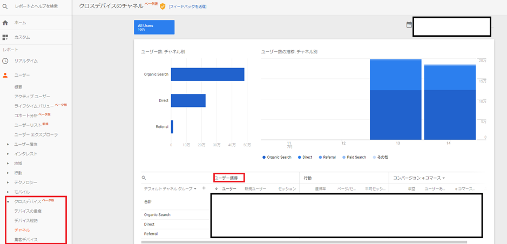Screen dimensions: 507x244
Task: Click the Organic Search legend dot
Action: [x=264, y=157]
